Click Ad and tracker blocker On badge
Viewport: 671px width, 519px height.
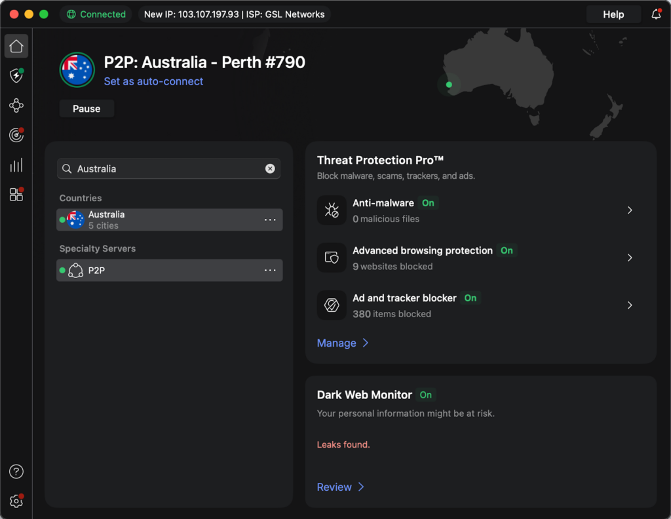pos(470,298)
